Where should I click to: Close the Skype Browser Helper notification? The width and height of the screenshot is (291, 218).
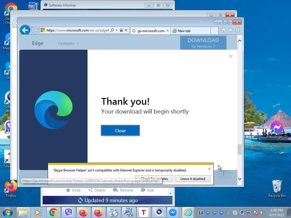(x=209, y=169)
